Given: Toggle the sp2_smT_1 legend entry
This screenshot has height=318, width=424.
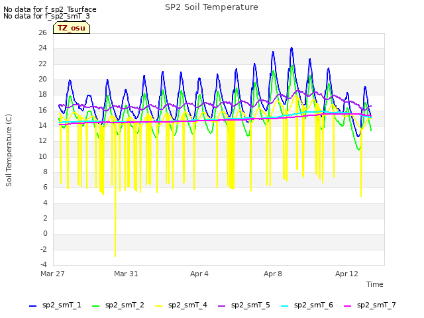Looking at the screenshot, I should coord(55,305).
